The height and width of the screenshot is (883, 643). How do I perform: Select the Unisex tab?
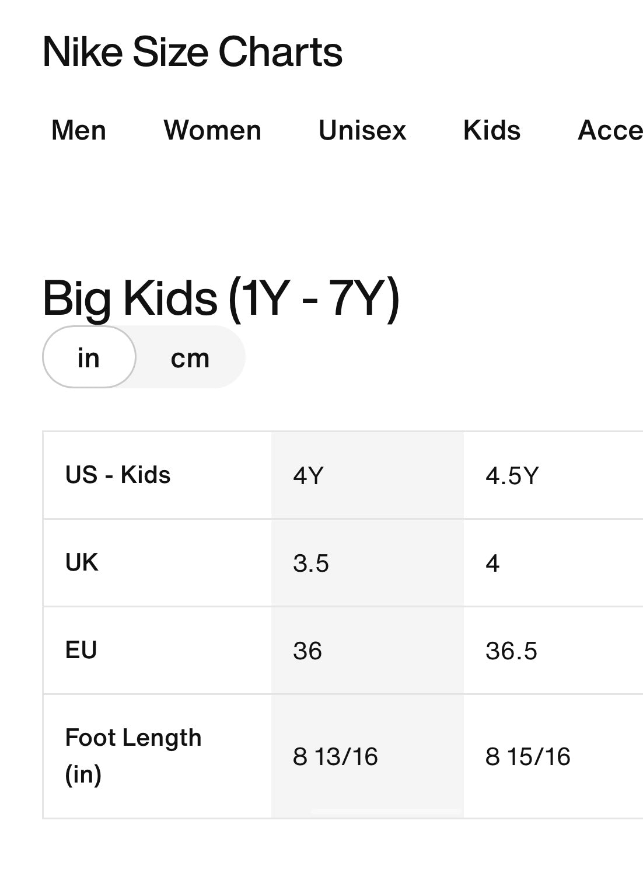(362, 130)
